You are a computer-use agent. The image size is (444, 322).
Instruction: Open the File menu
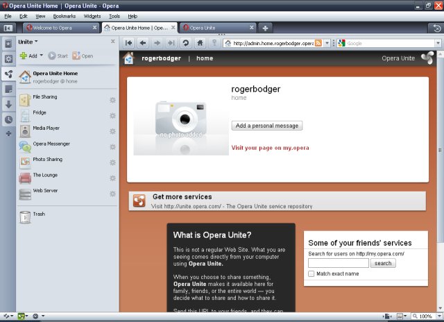tap(8, 16)
